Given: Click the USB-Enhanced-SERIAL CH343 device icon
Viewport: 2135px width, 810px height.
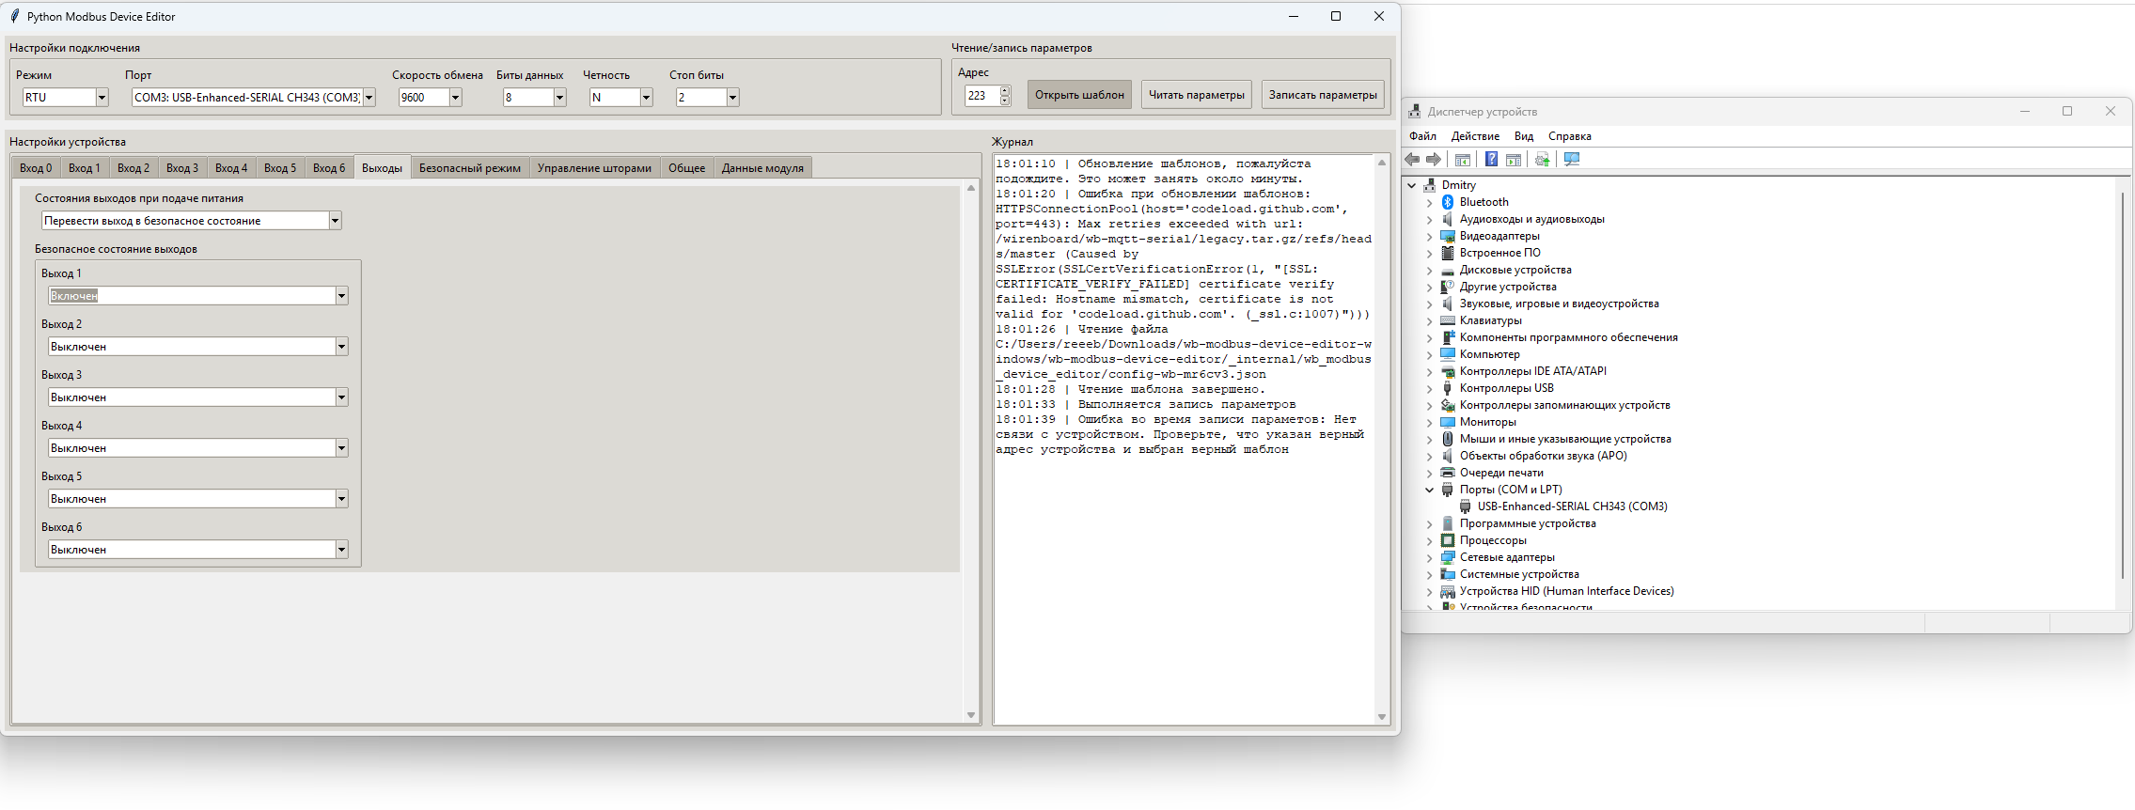Looking at the screenshot, I should 1465,506.
